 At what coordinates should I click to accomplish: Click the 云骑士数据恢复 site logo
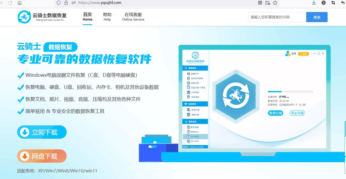tap(42, 17)
